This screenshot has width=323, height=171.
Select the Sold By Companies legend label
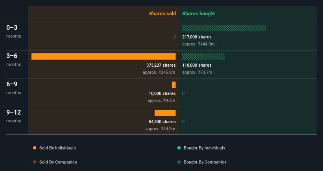(x=58, y=162)
